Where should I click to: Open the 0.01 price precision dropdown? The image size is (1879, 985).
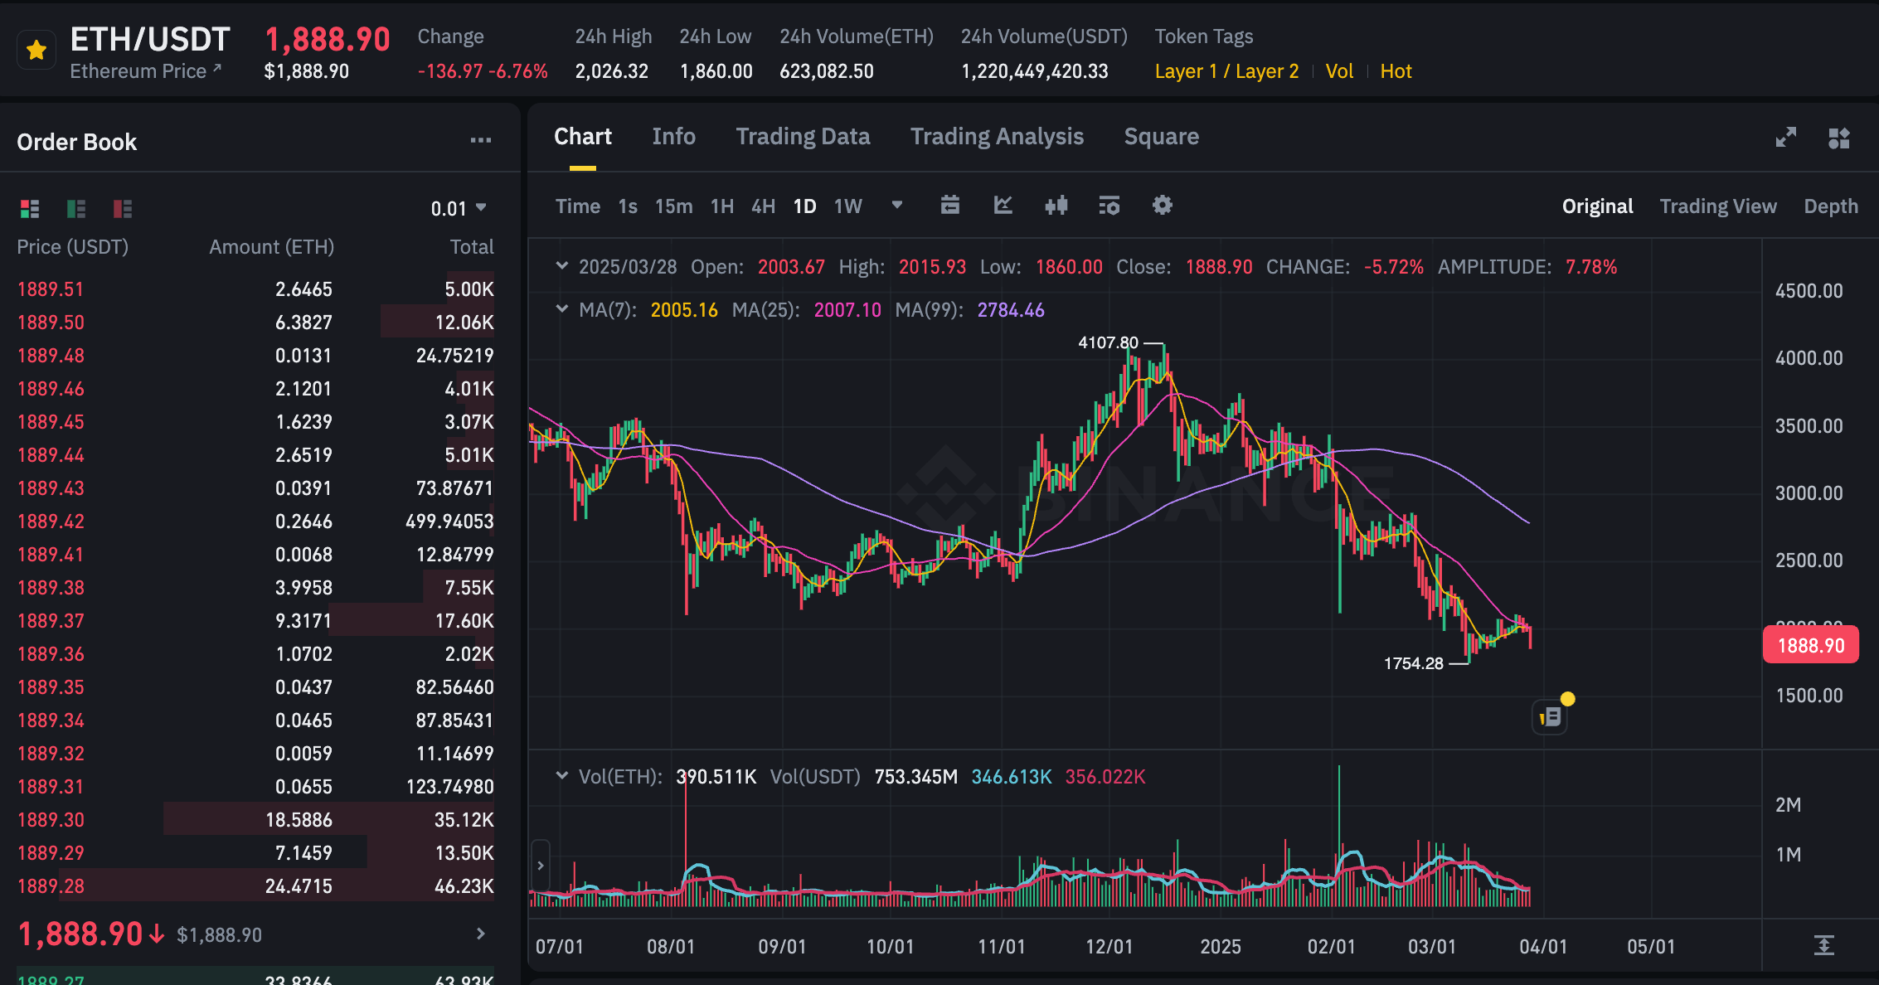(459, 209)
